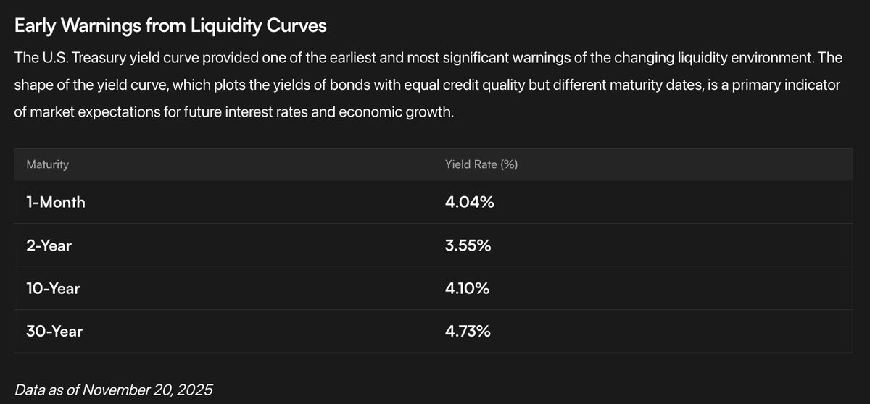The width and height of the screenshot is (870, 404).
Task: Click the "Early Warnings from Liquidity Curves" heading
Action: tap(170, 26)
